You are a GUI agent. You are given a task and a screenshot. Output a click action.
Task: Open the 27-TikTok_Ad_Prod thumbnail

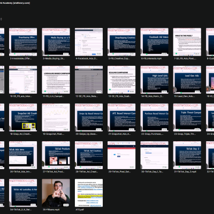[56, 155]
